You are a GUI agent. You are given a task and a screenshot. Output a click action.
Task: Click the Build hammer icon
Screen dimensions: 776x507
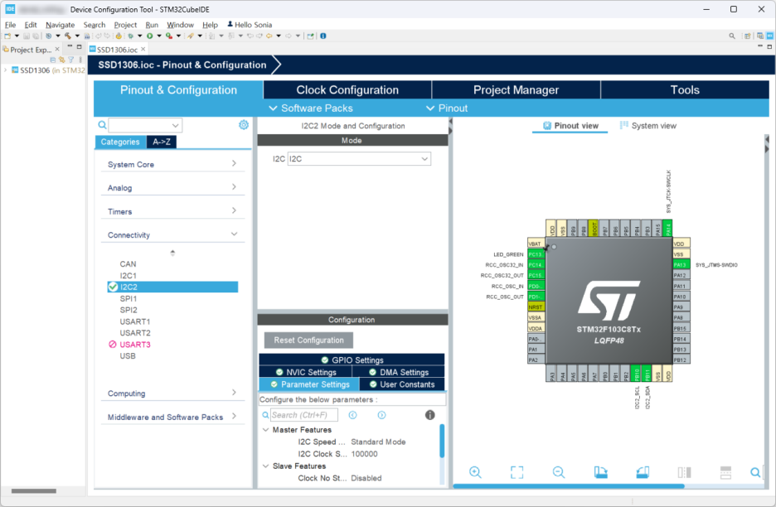(68, 36)
